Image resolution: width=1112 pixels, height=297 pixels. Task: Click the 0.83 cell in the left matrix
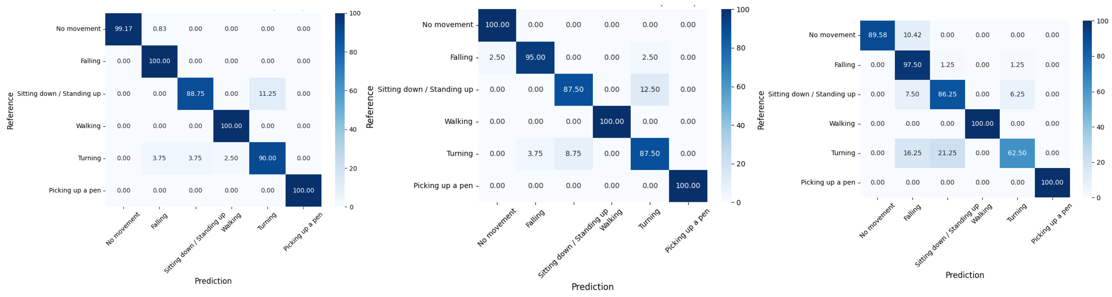[159, 29]
